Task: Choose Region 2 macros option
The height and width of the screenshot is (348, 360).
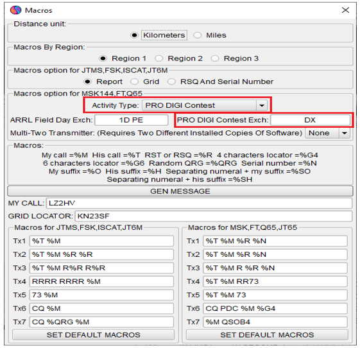Action: coord(159,58)
